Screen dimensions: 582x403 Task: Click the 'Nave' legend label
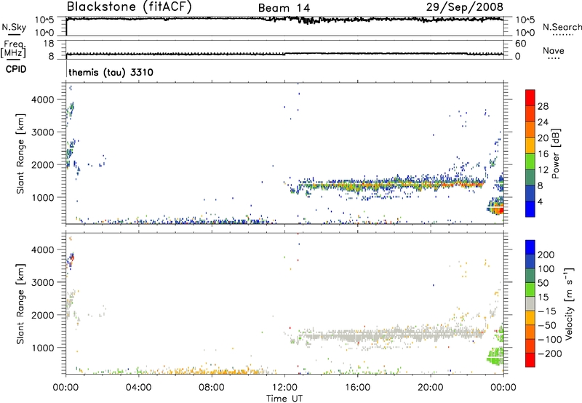(x=554, y=51)
